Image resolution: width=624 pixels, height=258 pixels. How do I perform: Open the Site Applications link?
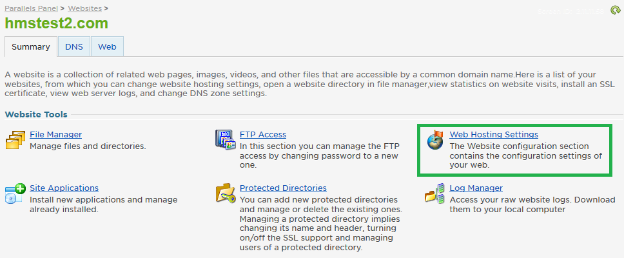[x=64, y=188]
